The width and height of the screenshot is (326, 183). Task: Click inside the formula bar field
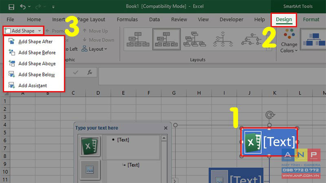(x=212, y=76)
